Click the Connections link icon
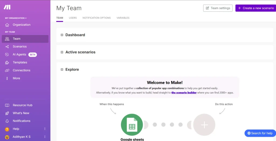 click(x=7, y=70)
